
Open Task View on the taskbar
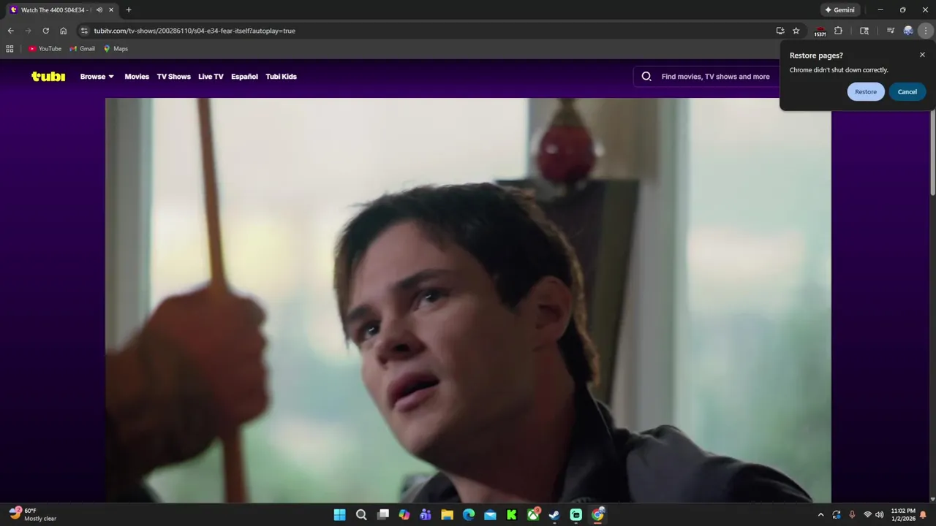[382, 515]
